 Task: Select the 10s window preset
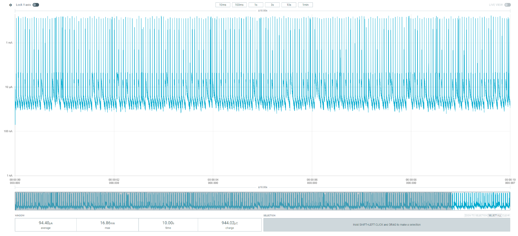point(289,5)
